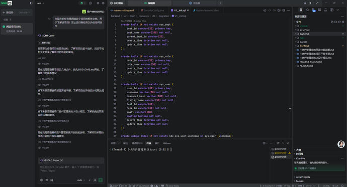The width and height of the screenshot is (347, 187).
Task: Focus the SOLO Coder chat input
Action: tap(71, 168)
